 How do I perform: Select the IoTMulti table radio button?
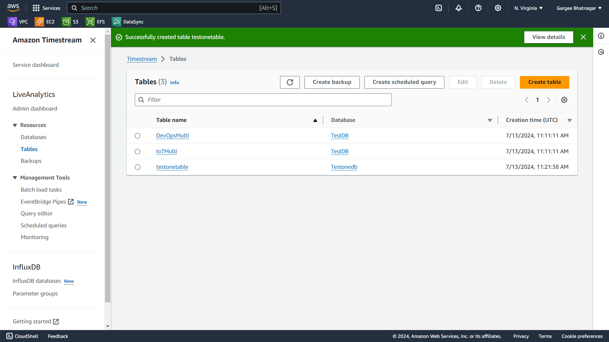(x=138, y=152)
